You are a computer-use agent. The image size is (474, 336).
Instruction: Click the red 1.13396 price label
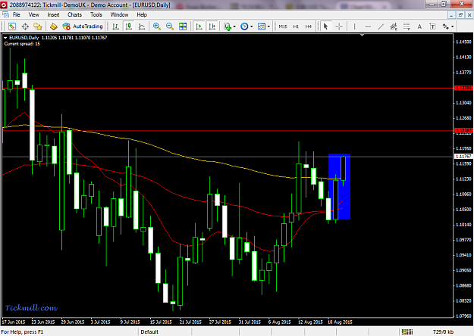tap(463, 88)
